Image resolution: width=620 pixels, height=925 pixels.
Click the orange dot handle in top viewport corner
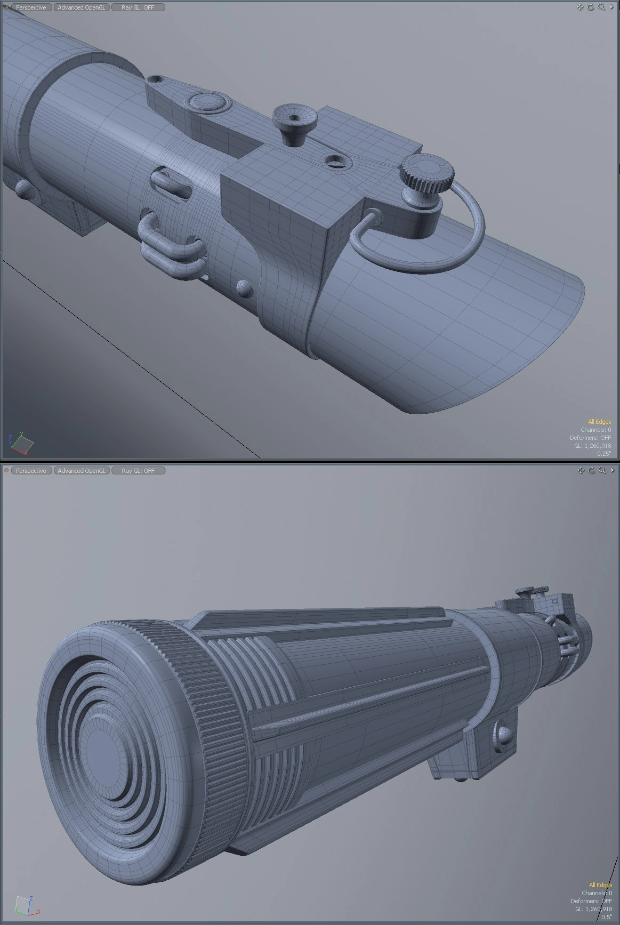6,7
